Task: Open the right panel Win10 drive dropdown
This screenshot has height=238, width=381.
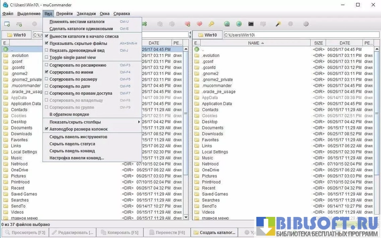Action: coord(207,35)
